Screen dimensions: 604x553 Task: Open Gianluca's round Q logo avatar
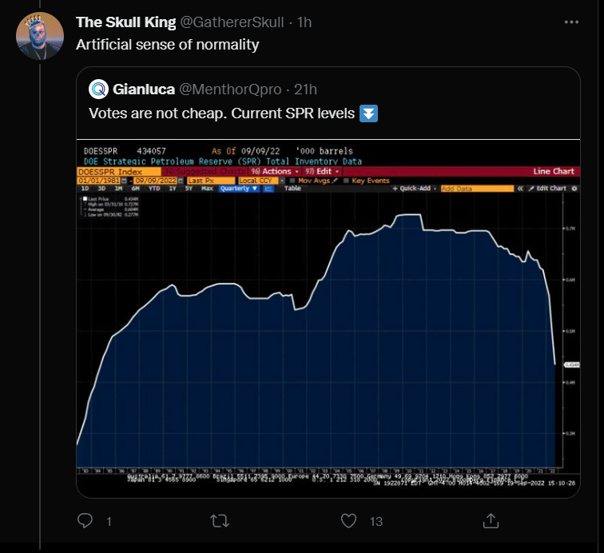(98, 89)
